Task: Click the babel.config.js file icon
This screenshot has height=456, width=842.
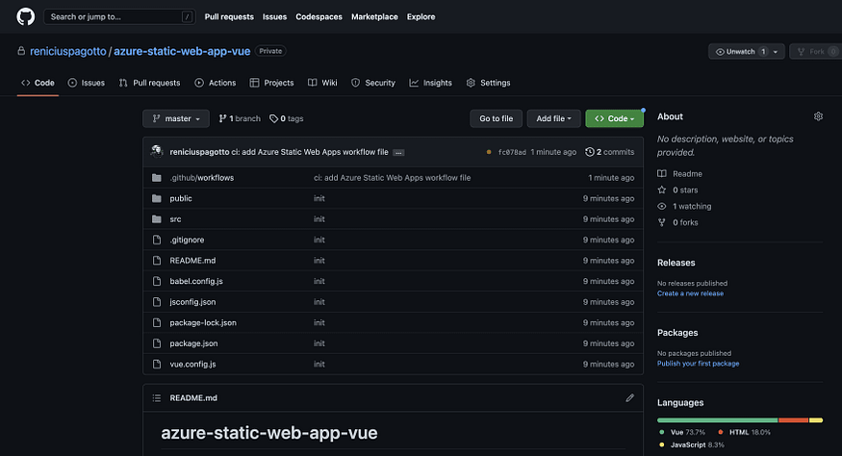Action: coord(156,281)
